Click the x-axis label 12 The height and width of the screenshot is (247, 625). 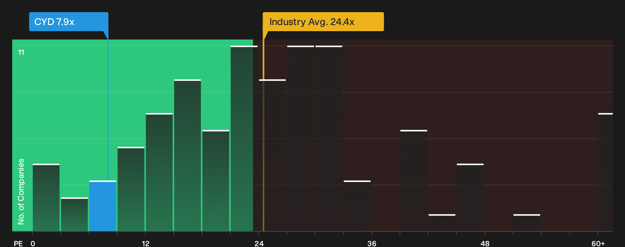146,244
